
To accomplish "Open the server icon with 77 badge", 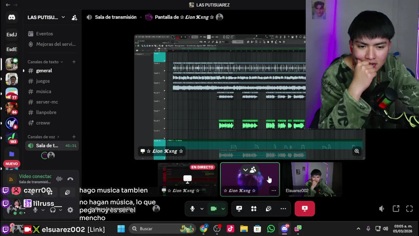I will (x=12, y=94).
